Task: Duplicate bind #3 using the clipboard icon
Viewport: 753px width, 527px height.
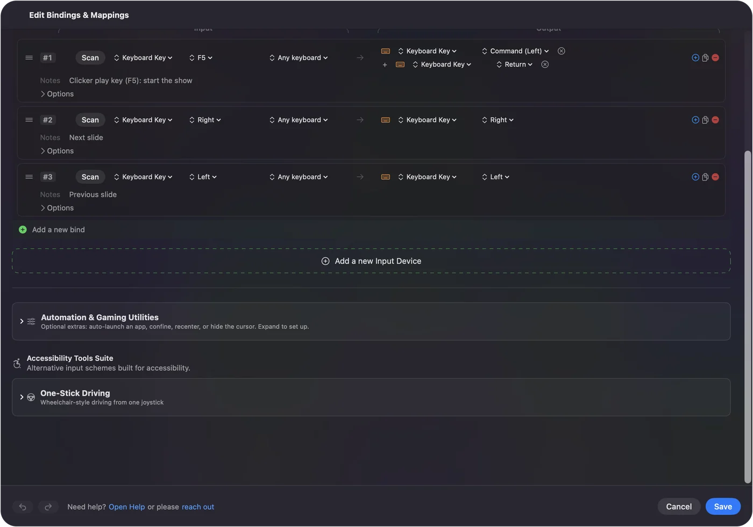Action: [705, 177]
